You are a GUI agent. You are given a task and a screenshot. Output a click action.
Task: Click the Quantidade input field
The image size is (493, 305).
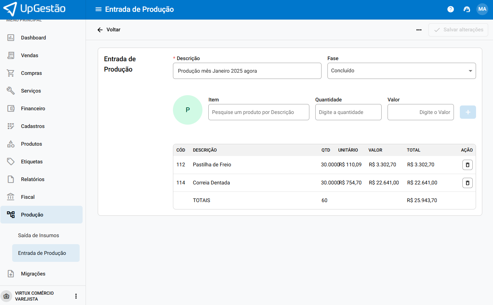point(348,112)
